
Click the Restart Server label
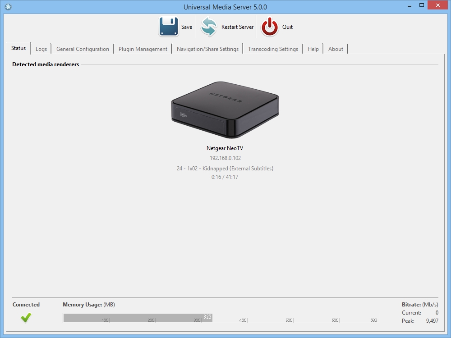tap(237, 27)
